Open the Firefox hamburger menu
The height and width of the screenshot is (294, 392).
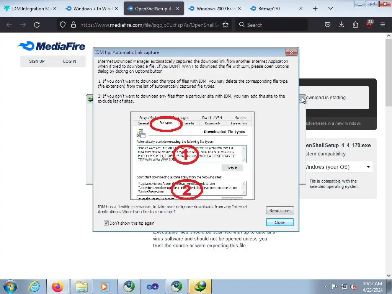click(x=383, y=25)
